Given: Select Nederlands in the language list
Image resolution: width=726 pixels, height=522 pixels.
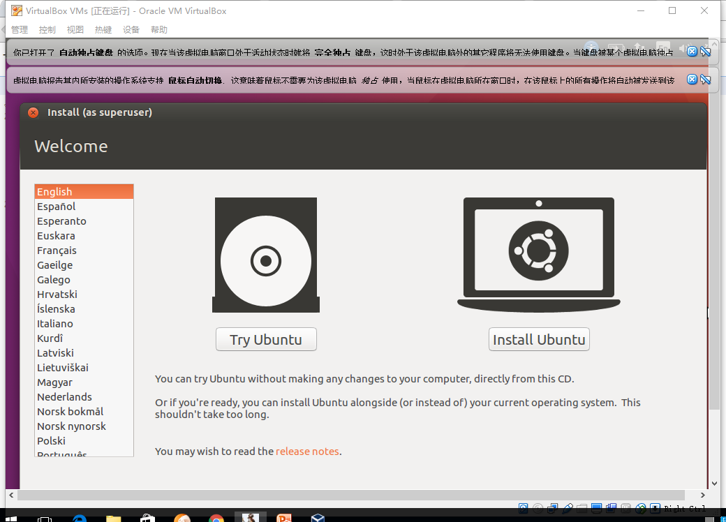Looking at the screenshot, I should (84, 397).
